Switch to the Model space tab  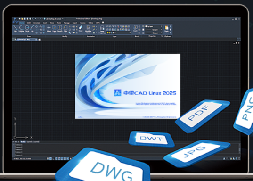[x=23, y=142]
